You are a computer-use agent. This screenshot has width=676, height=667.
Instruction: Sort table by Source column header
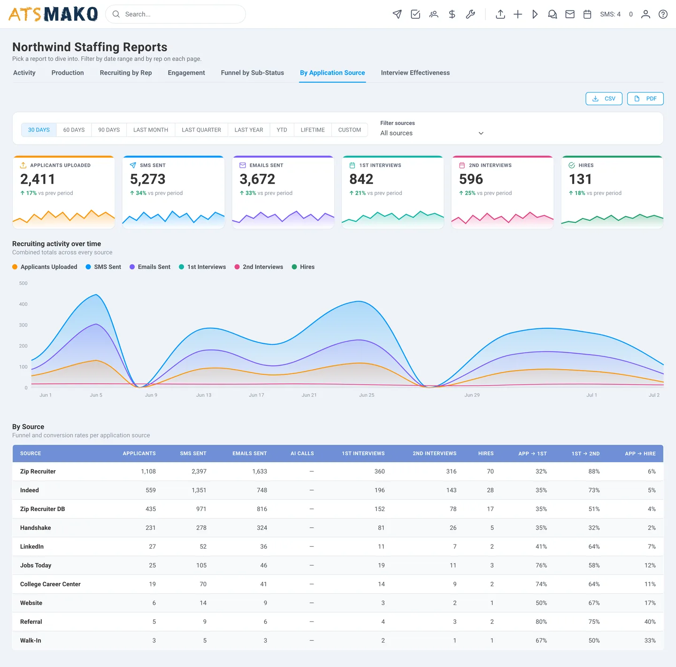tap(31, 453)
